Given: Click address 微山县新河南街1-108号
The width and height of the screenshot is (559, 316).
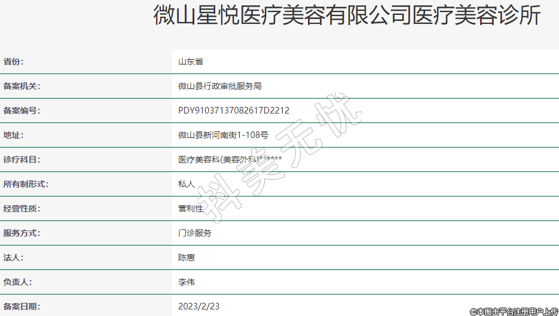Looking at the screenshot, I should coord(223,135).
